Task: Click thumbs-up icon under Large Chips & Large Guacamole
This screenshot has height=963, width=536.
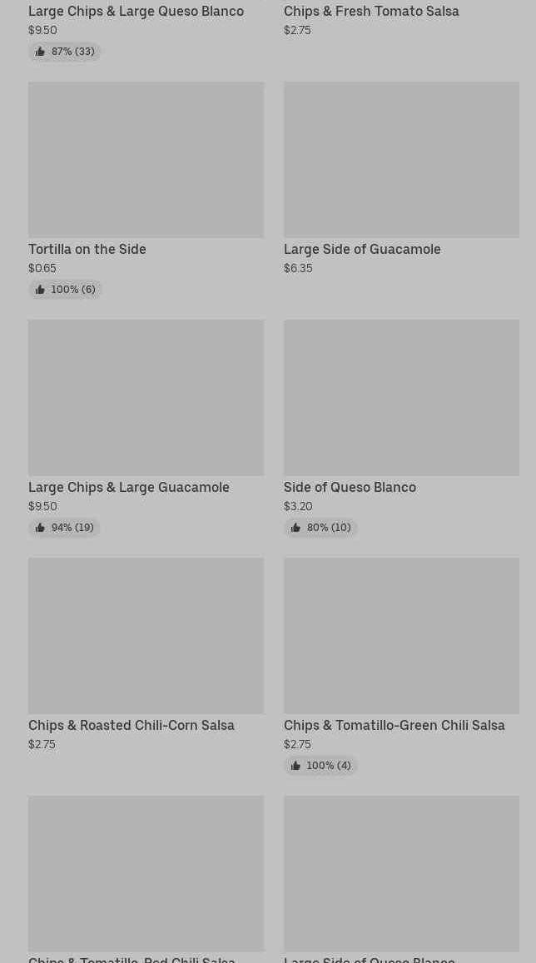Action: (40, 528)
